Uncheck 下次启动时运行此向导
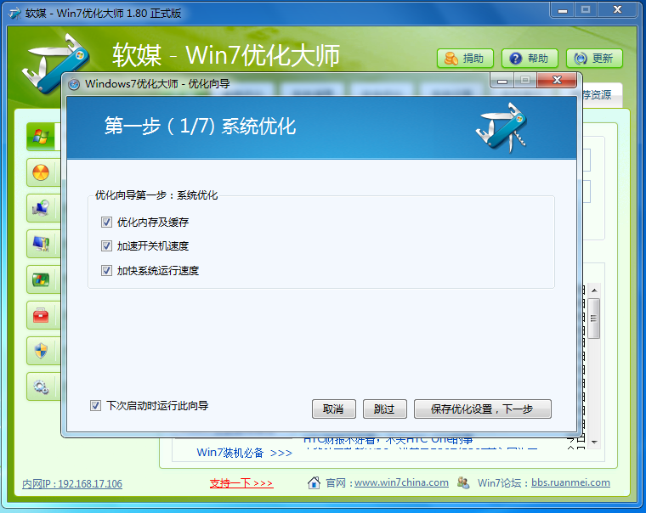The width and height of the screenshot is (646, 513). click(95, 406)
